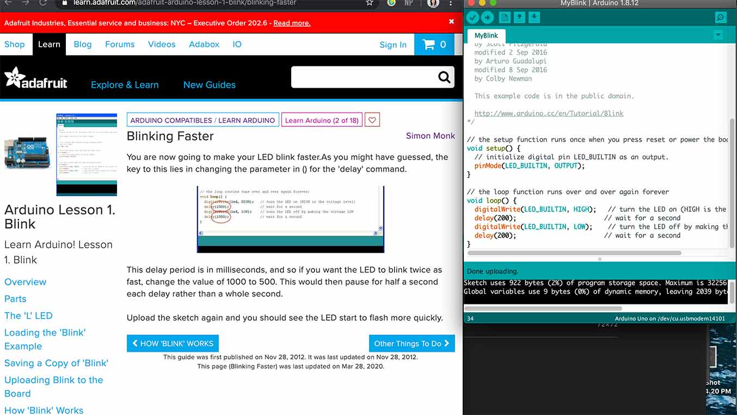Click the 'Global variables use 9 bytes' console line
Image resolution: width=737 pixels, height=415 pixels.
click(595, 292)
